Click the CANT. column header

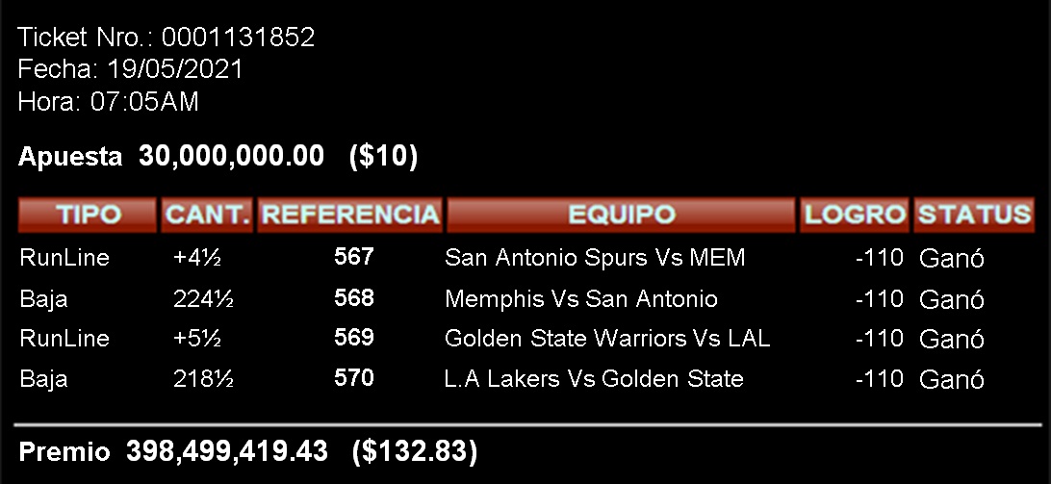pos(207,215)
